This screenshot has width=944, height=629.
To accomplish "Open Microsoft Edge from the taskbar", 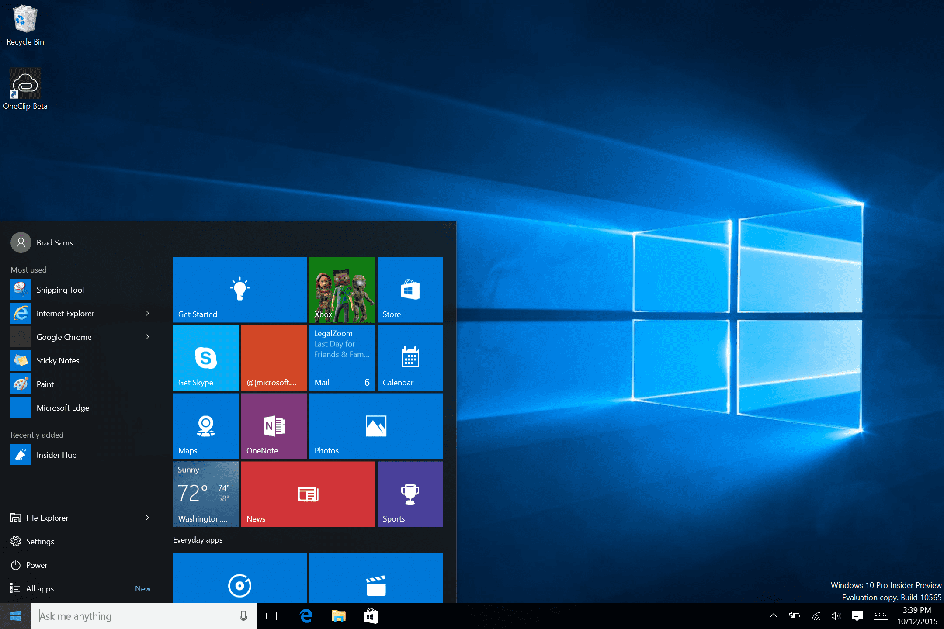I will pyautogui.click(x=306, y=616).
